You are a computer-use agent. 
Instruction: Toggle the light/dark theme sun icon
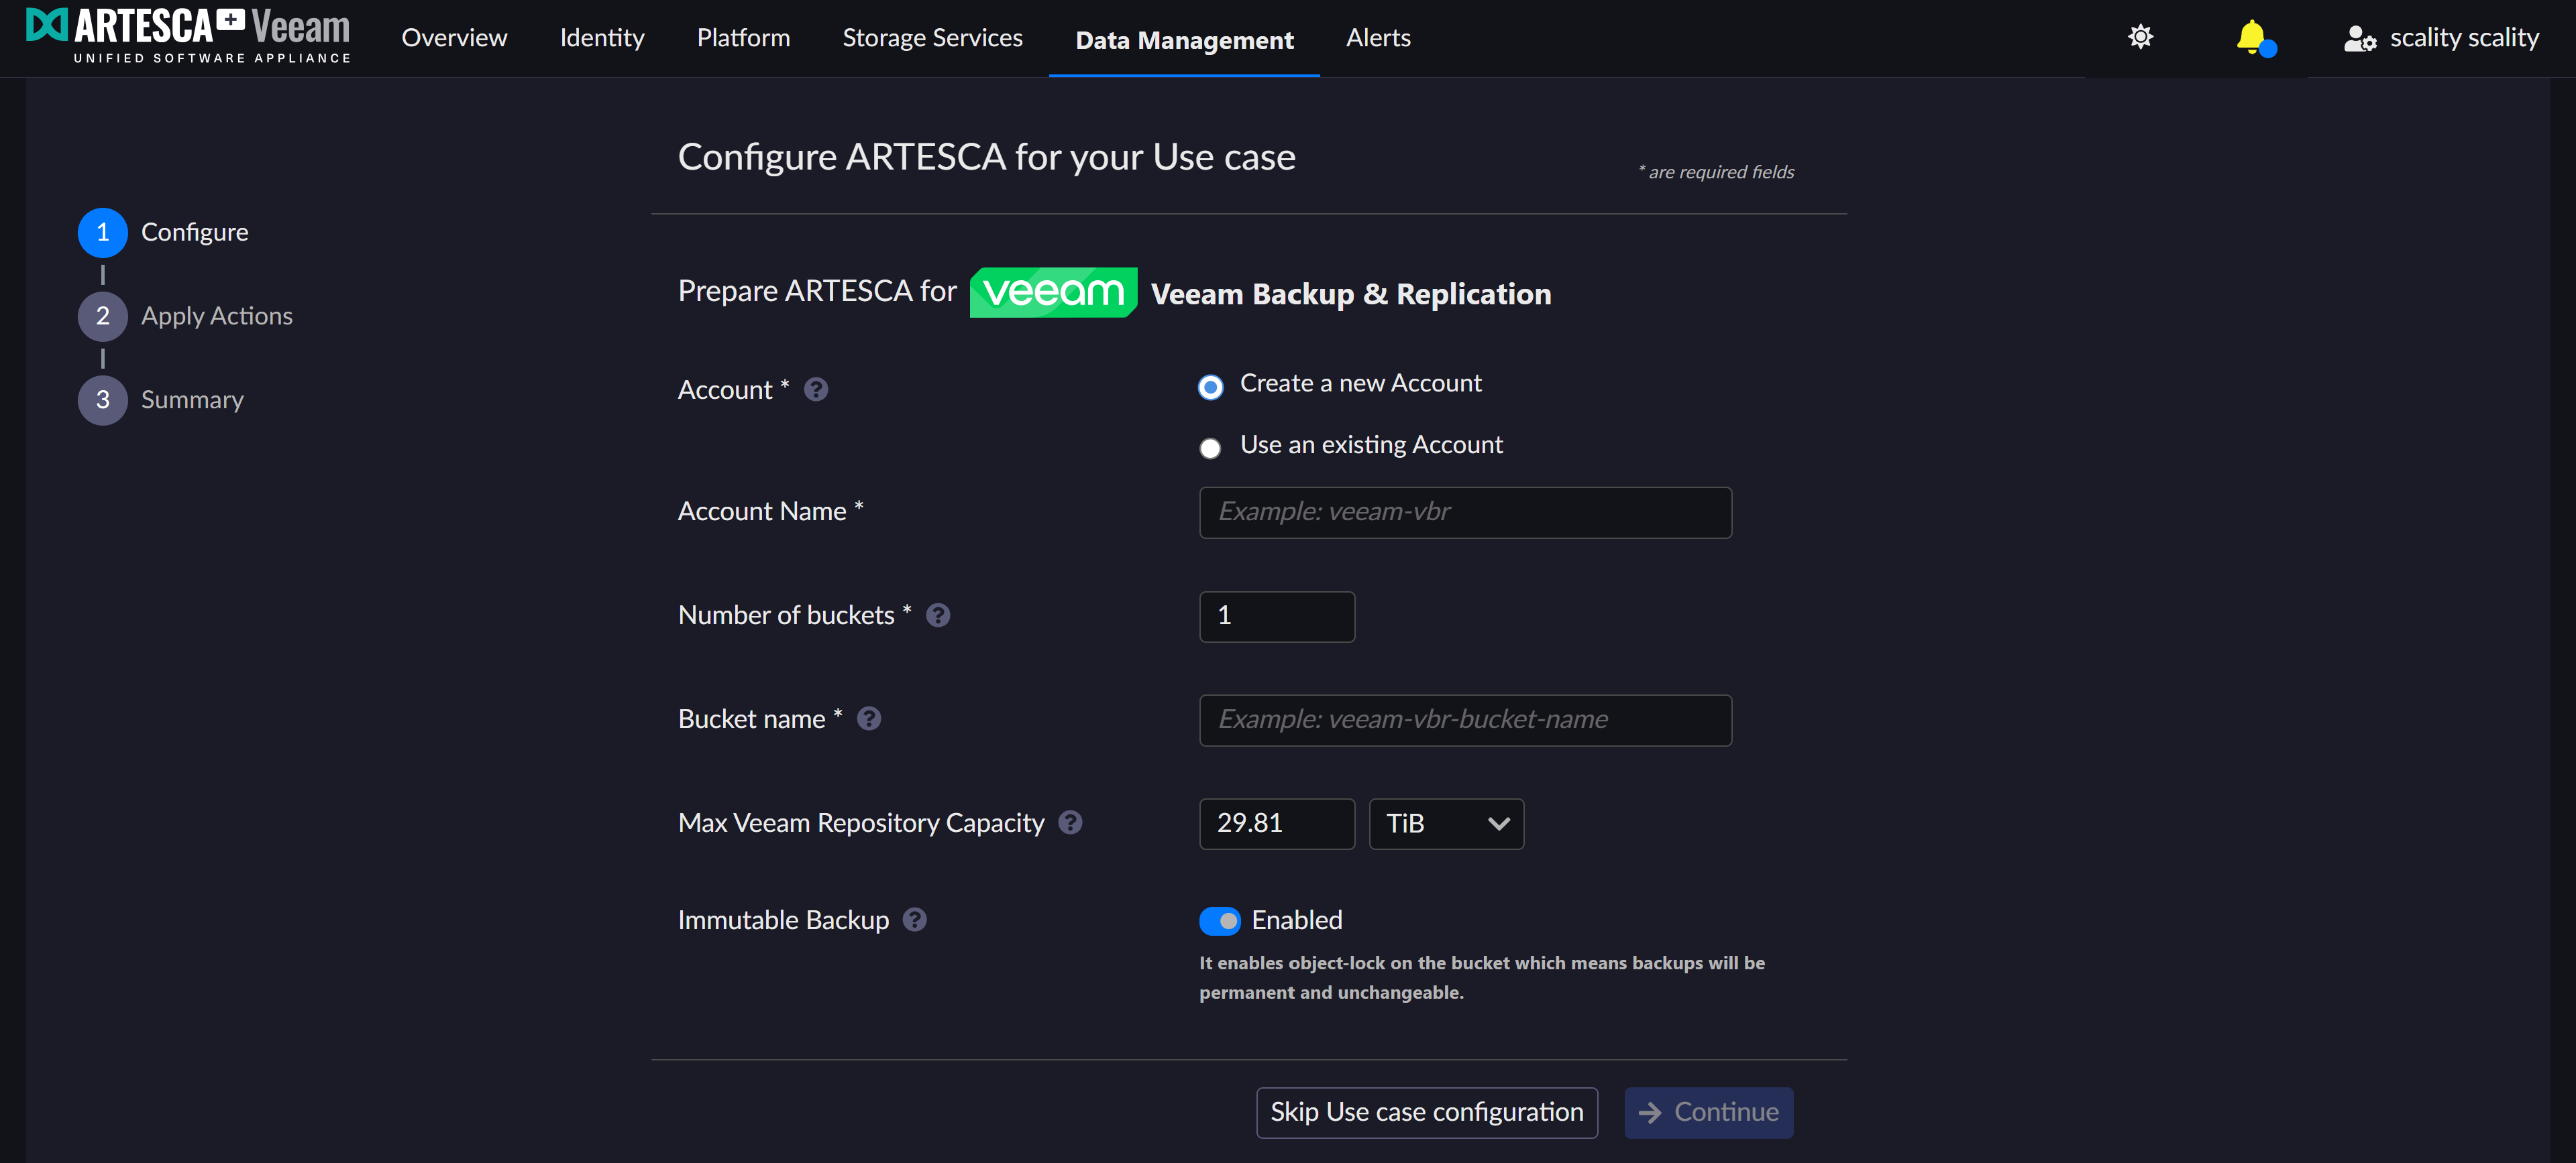point(2139,38)
